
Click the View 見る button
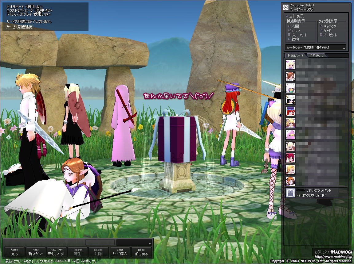tap(14, 252)
